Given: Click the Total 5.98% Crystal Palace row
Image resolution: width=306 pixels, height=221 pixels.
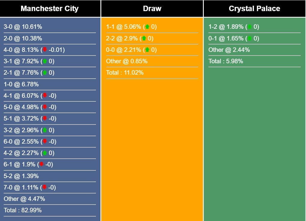Looking at the screenshot, I should [255, 61].
